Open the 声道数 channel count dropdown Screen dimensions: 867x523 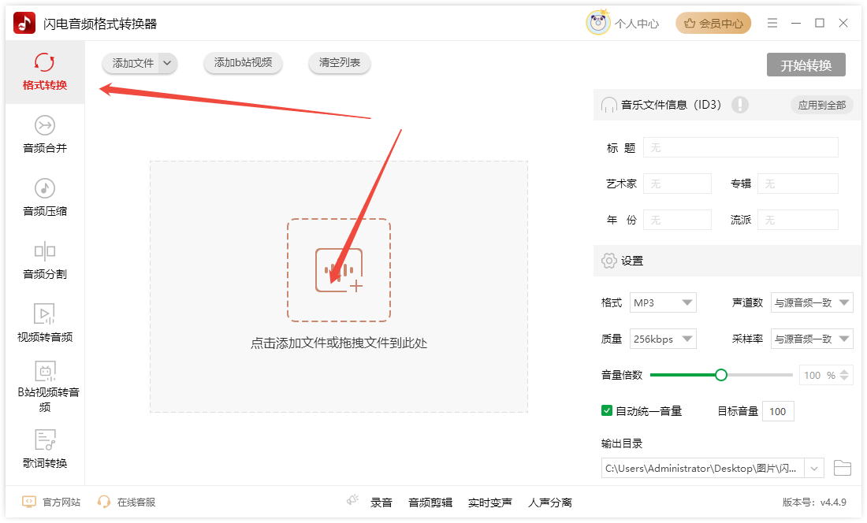(x=811, y=302)
